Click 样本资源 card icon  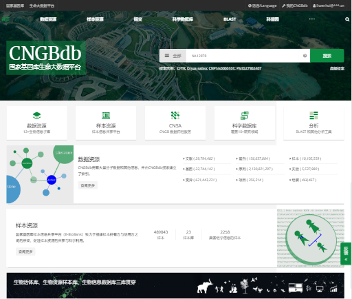(106, 115)
